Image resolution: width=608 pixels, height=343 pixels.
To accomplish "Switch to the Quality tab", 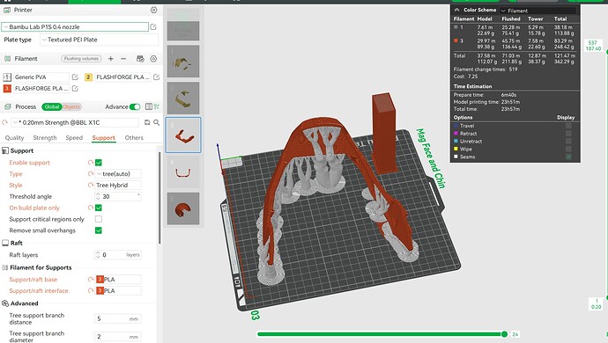I will (x=14, y=138).
